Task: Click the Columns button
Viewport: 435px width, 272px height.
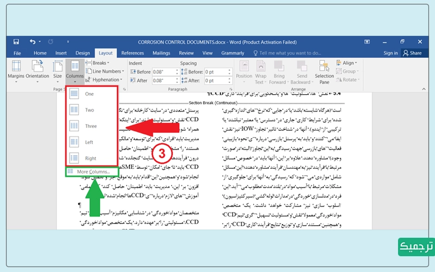Action: point(75,72)
